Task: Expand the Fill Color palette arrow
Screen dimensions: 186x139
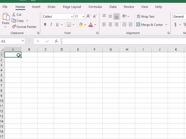Action: (85, 25)
